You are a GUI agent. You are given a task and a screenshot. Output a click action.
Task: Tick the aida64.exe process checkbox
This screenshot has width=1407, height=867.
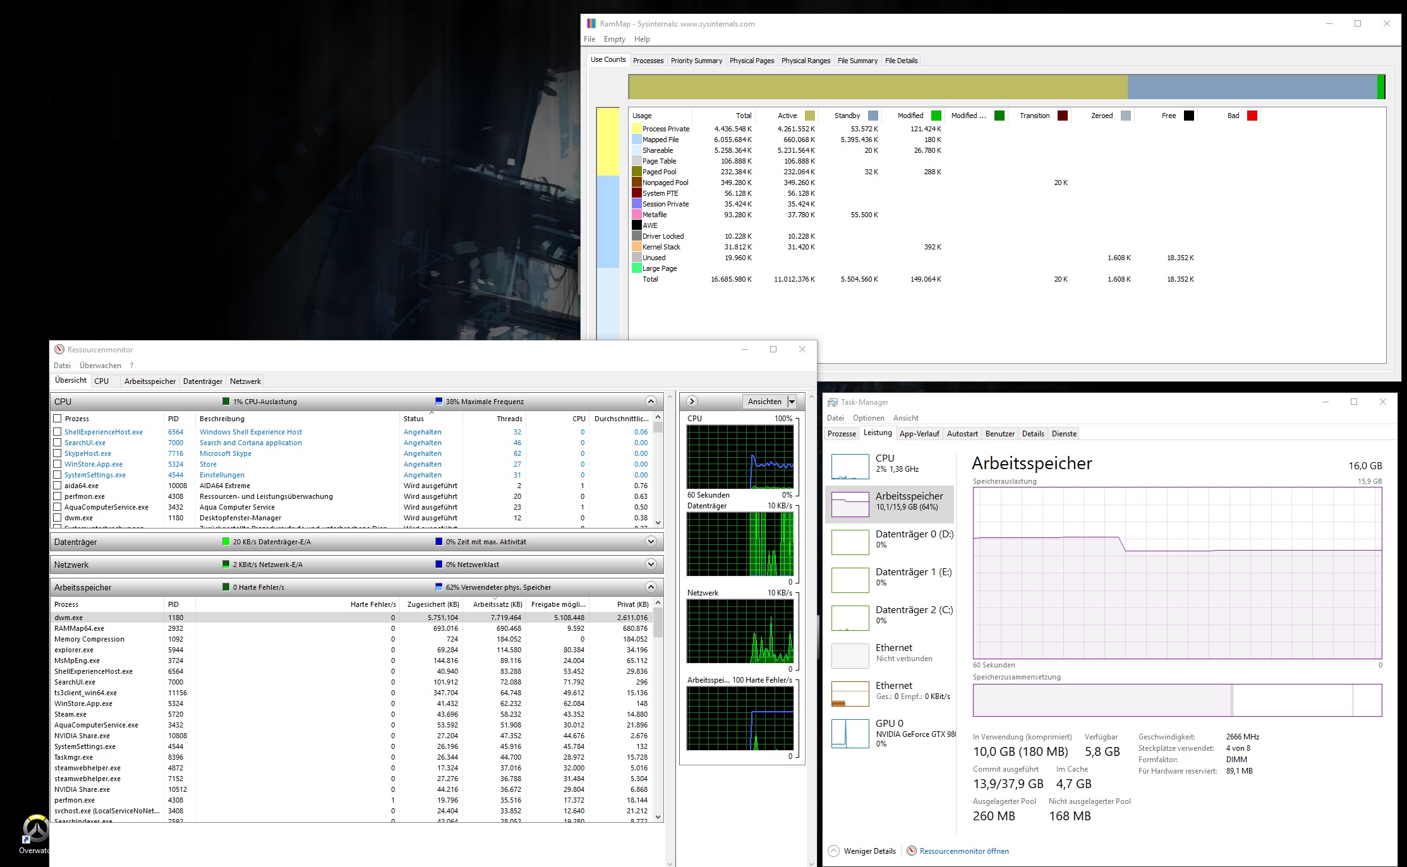[x=57, y=486]
